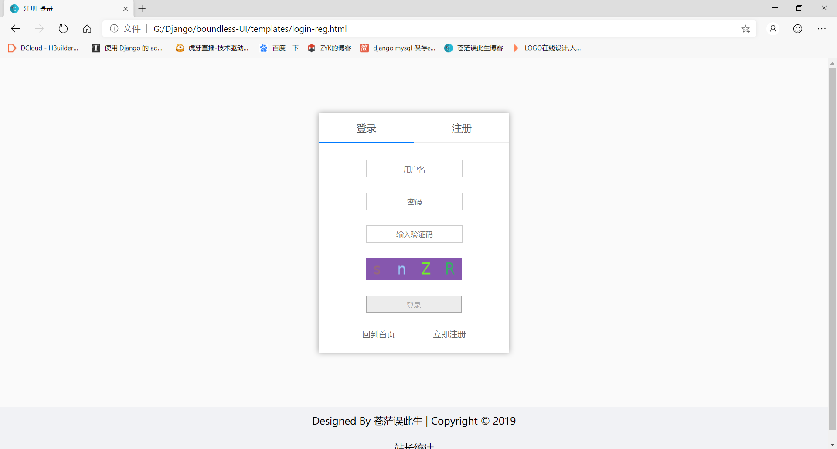
Task: Switch to the 登录 tab
Action: tap(366, 128)
